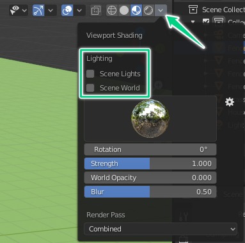Open the Render Pass Combined dropdown
245x243 pixels.
click(161, 229)
